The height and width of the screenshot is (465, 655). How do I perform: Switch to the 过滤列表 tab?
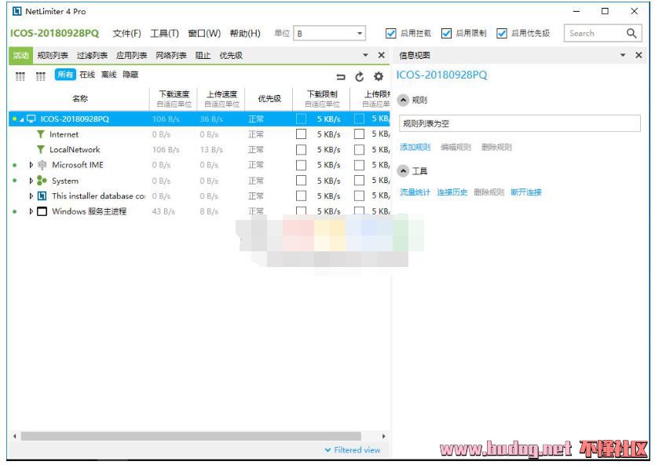click(x=92, y=55)
